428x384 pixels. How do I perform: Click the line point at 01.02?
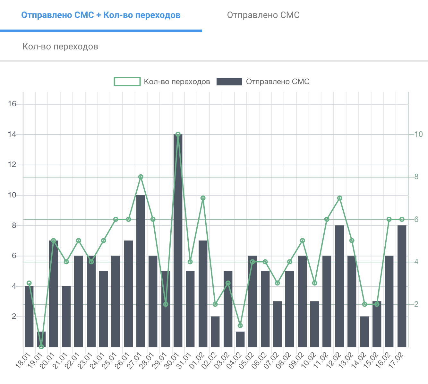tap(203, 198)
